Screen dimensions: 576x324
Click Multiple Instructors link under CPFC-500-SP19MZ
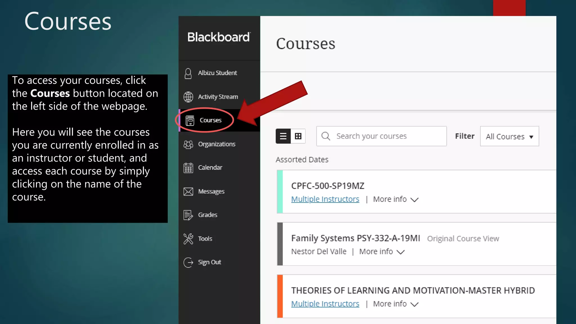point(325,199)
